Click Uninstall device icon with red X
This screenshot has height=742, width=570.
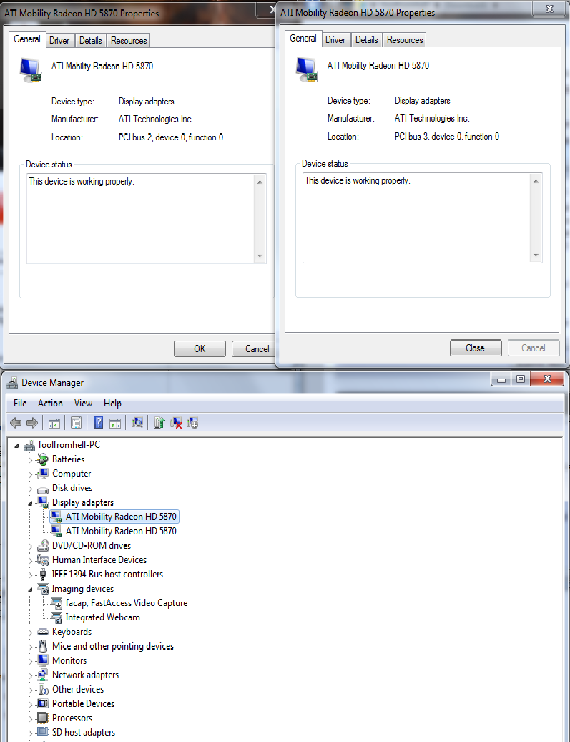coord(176,423)
